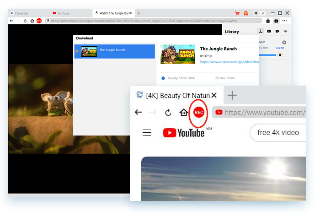Open the three-dots more menu at top right
Image resolution: width=315 pixels, height=217 pixels.
tap(285, 21)
